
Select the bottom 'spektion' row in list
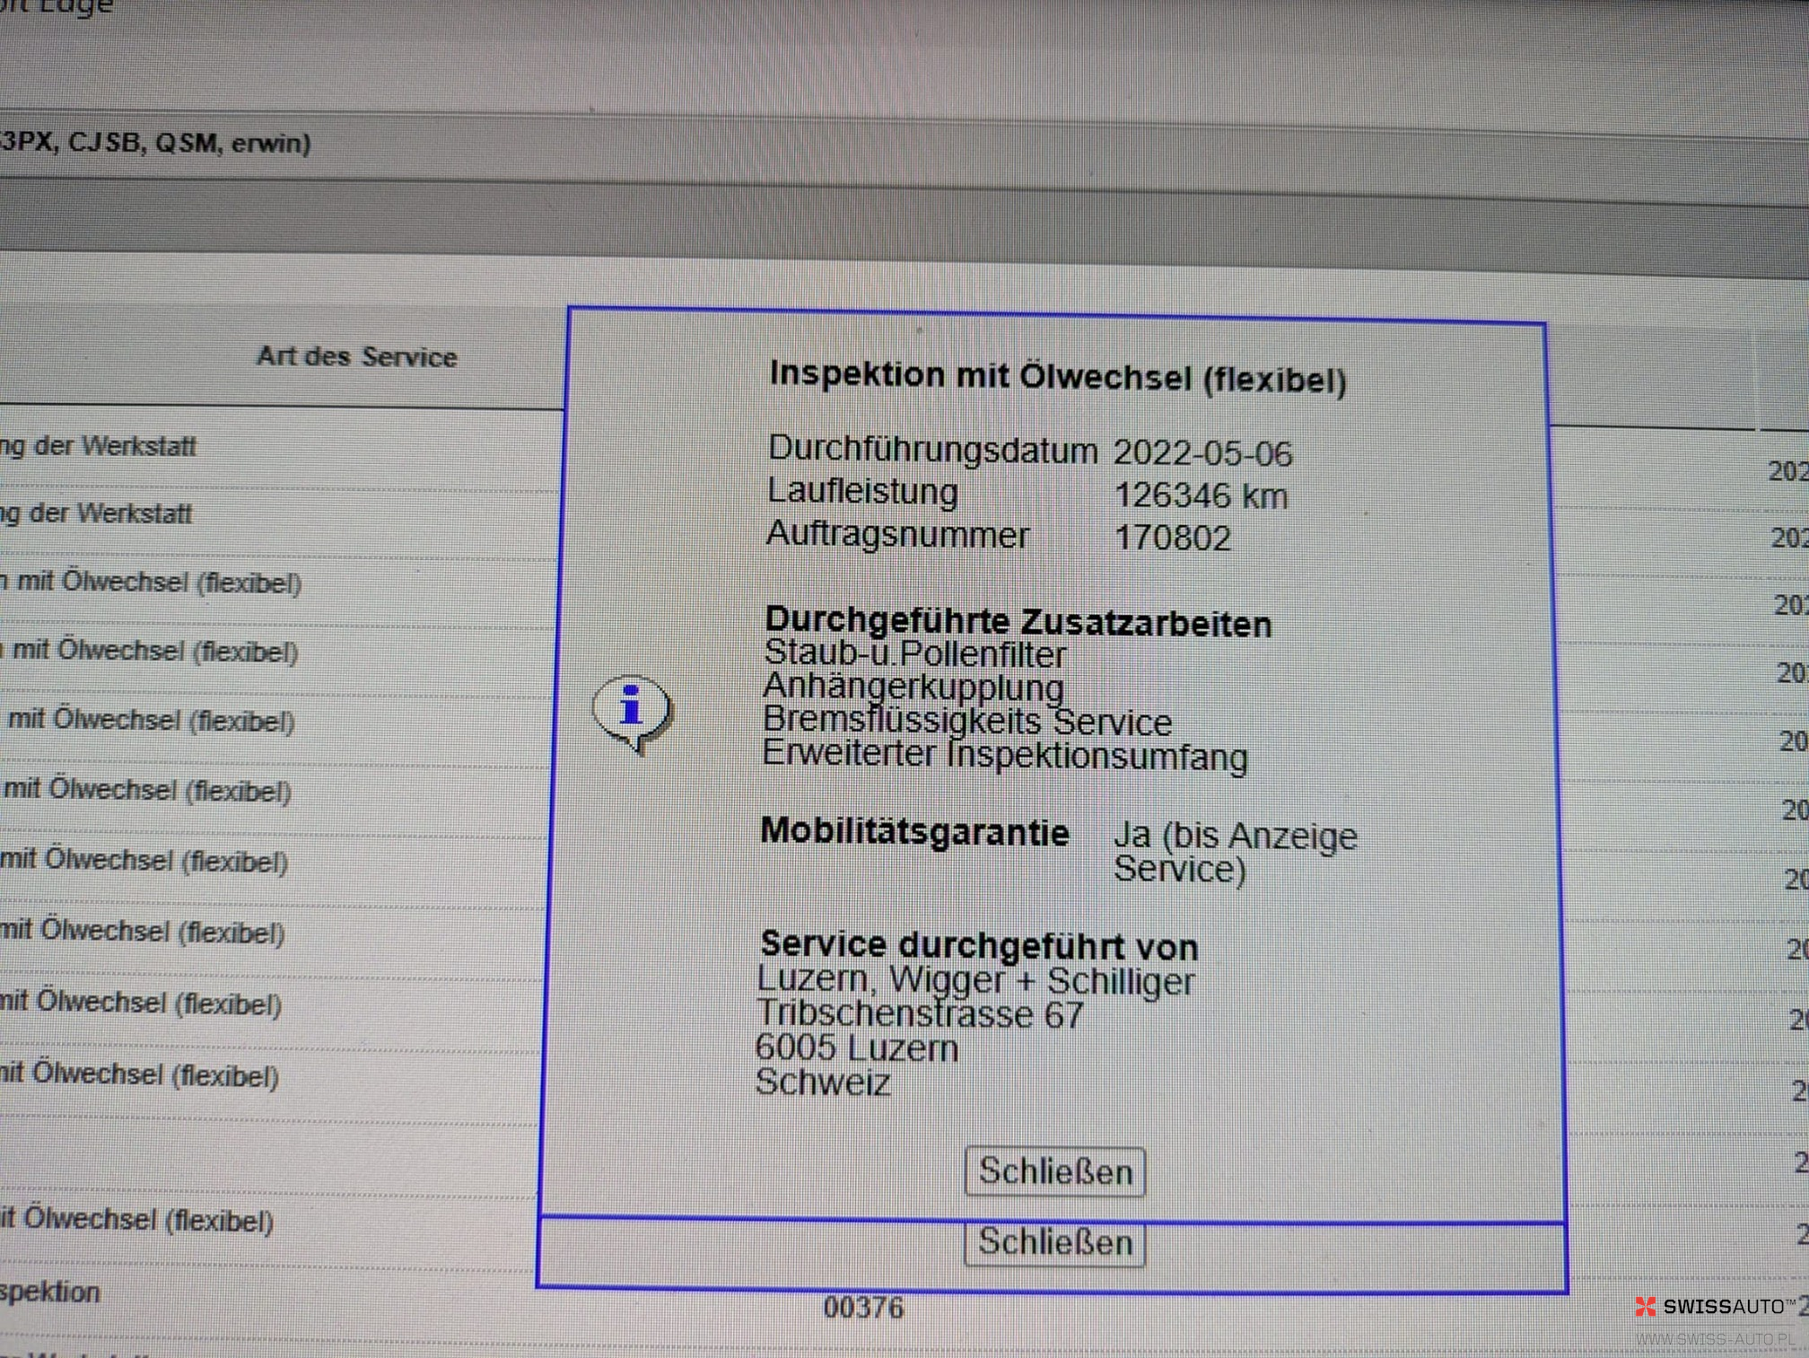pyautogui.click(x=50, y=1292)
